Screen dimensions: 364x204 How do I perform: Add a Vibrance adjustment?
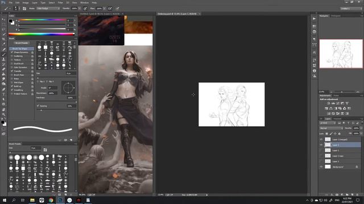(x=347, y=103)
